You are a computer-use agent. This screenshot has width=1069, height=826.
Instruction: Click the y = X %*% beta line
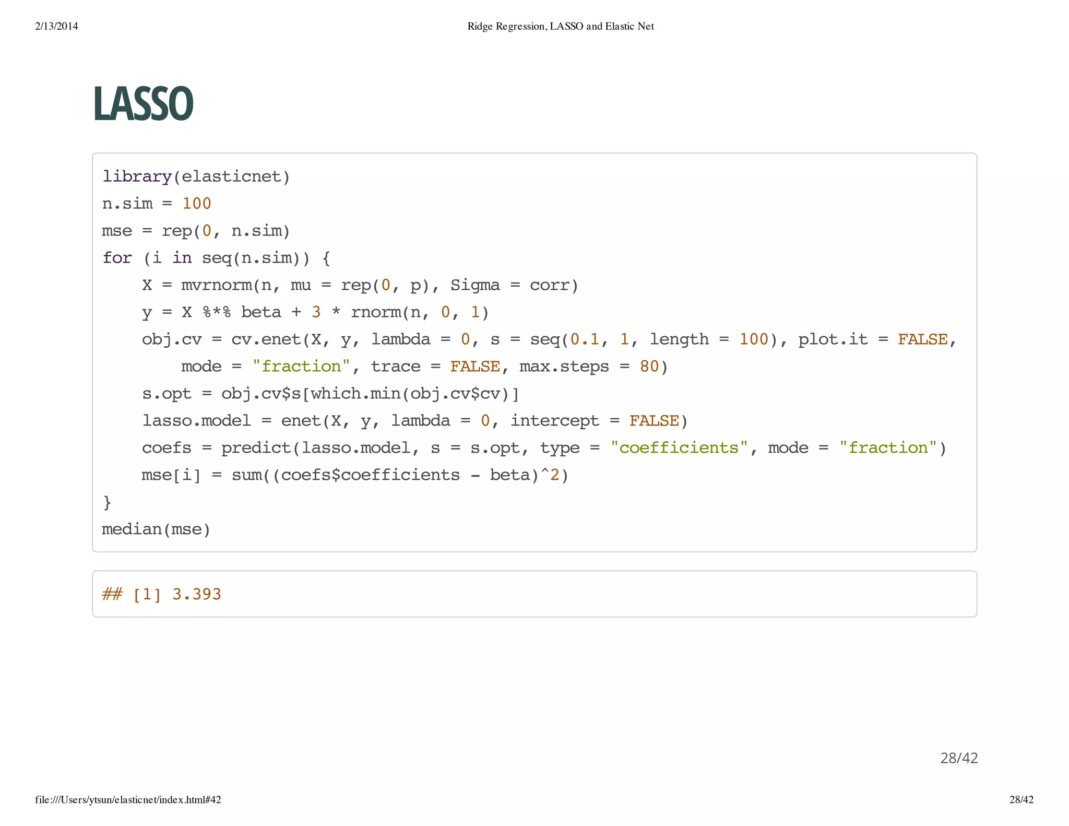coord(315,312)
